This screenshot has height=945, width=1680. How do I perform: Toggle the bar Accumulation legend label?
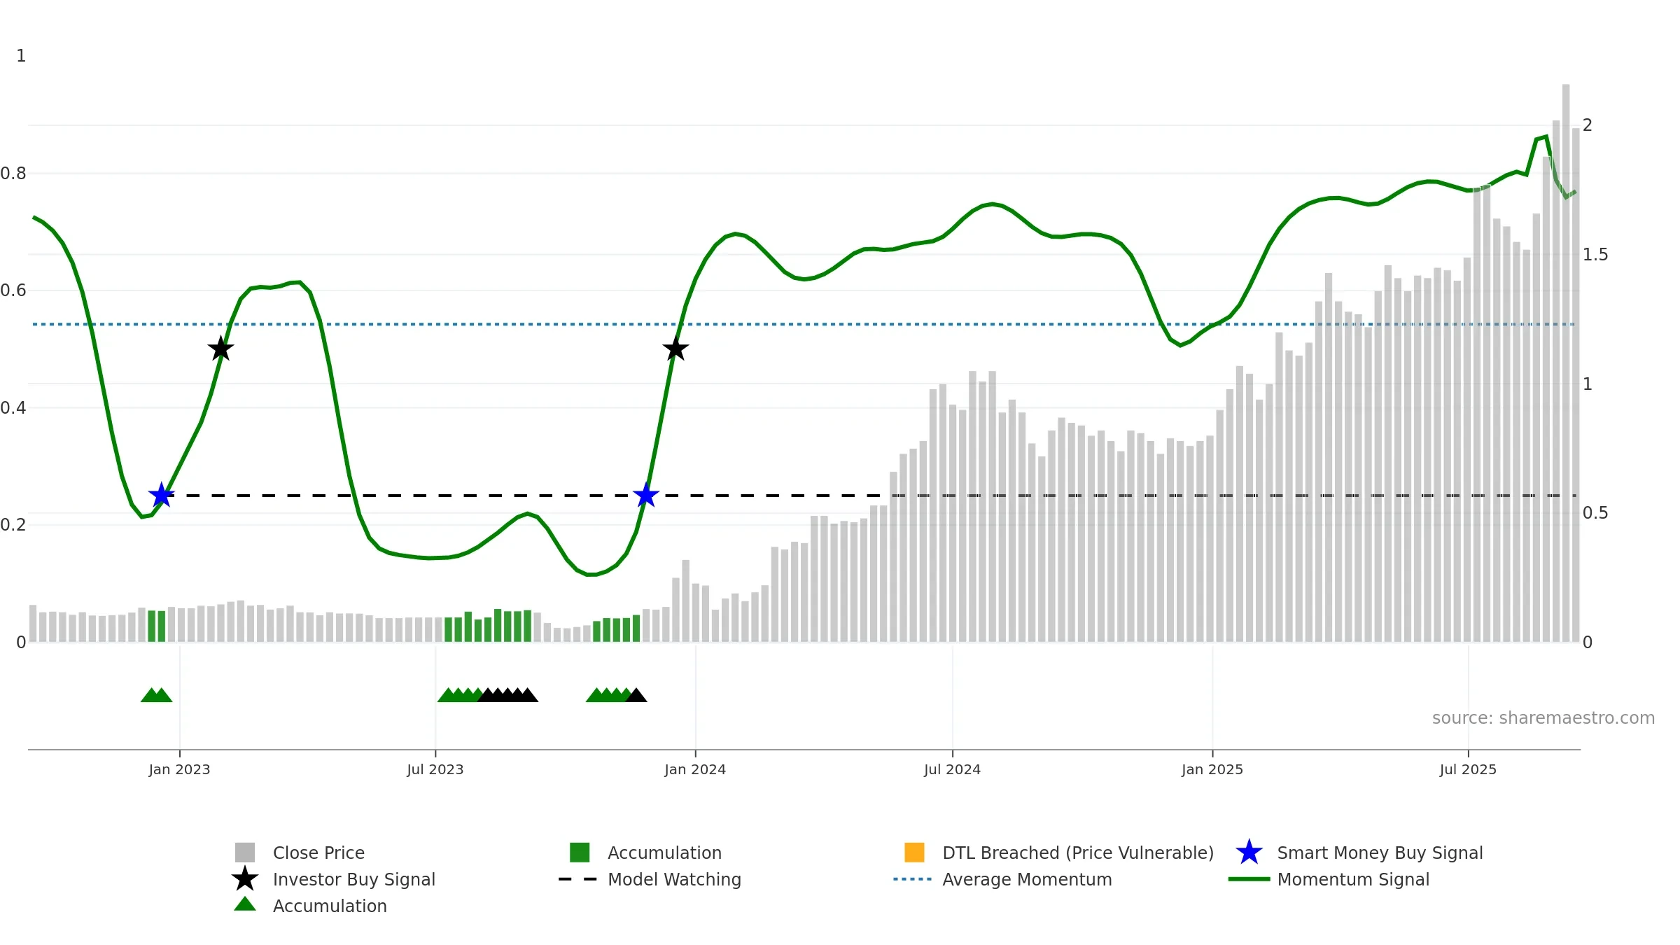click(x=664, y=853)
